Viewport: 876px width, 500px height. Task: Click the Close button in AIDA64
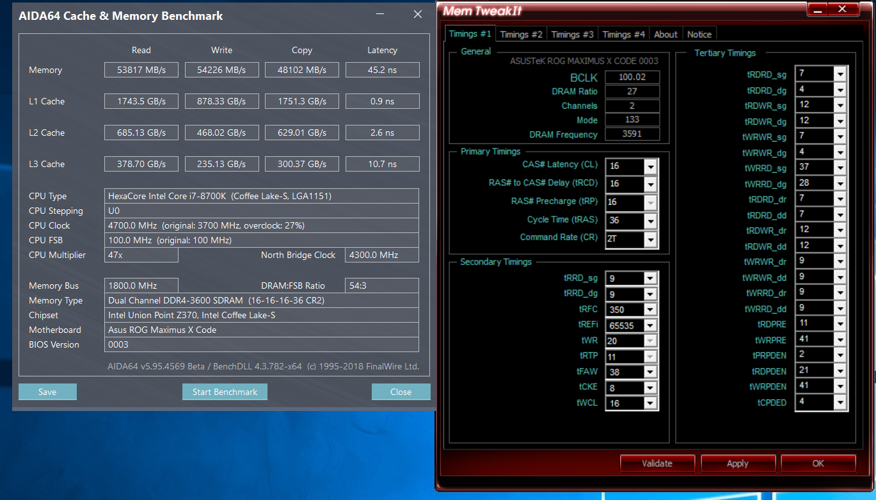[401, 392]
